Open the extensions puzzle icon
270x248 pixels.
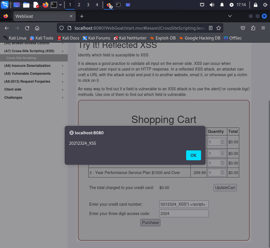coord(253,28)
